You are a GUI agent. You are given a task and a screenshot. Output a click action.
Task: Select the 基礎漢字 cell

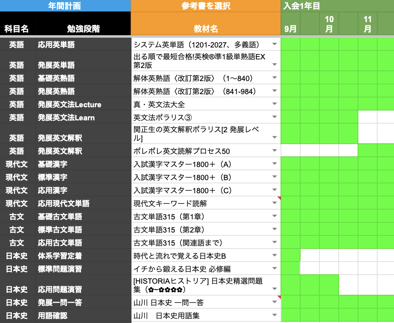[x=83, y=163]
